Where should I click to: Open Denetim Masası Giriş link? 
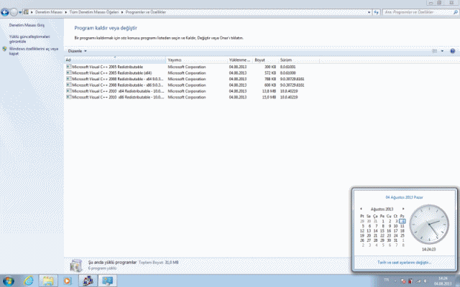tap(27, 25)
